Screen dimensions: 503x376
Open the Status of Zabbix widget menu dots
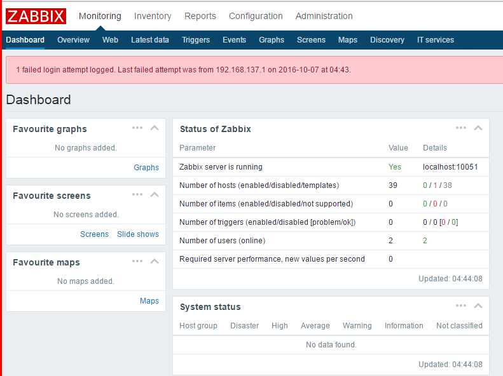461,128
